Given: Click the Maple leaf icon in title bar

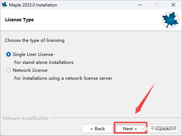Looking at the screenshot, I should pos(4,5).
